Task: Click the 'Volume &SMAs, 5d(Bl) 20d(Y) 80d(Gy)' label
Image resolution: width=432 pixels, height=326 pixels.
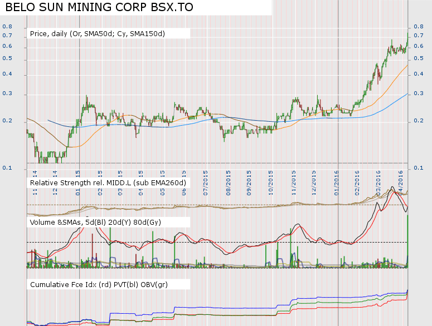Action: pyautogui.click(x=95, y=222)
